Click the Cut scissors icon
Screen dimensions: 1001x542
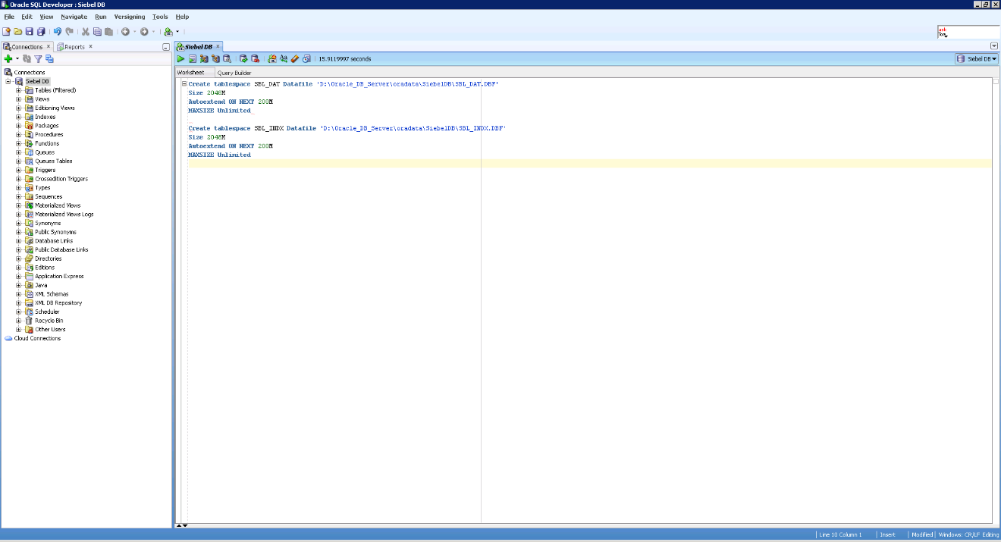click(x=86, y=32)
